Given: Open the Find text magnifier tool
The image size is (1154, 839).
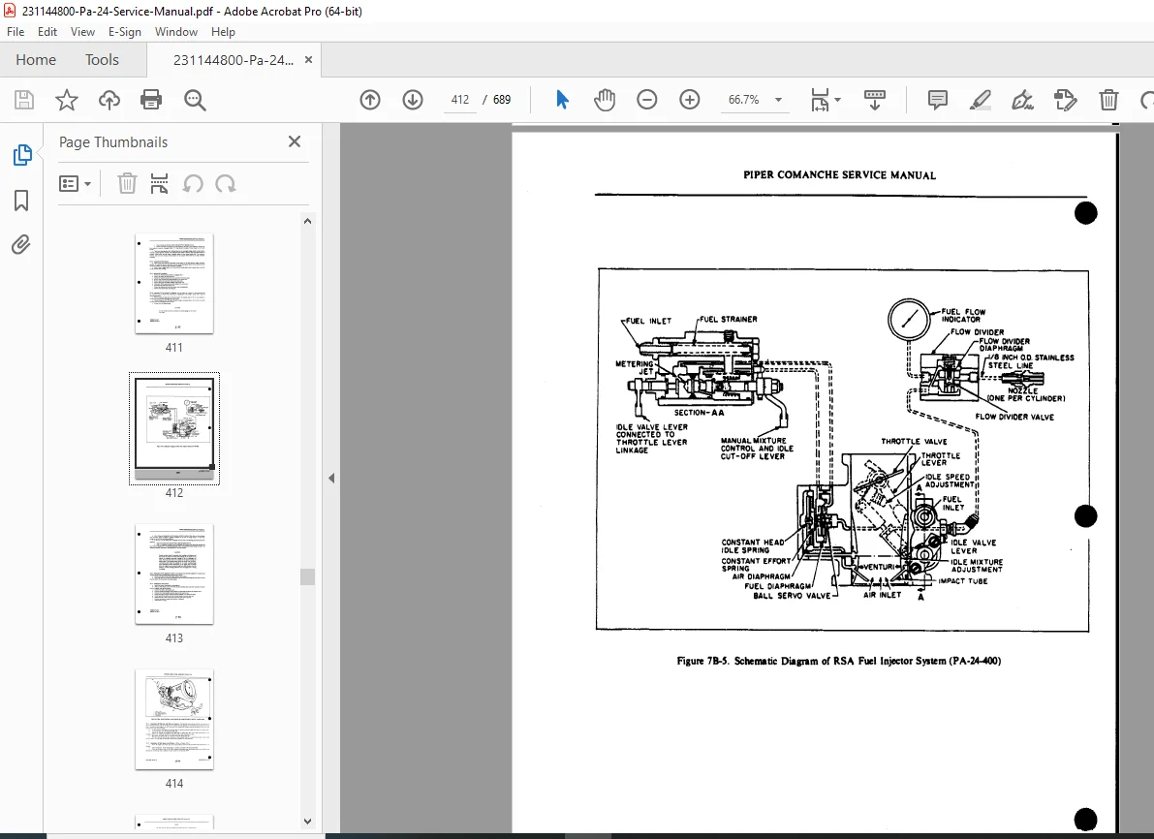Looking at the screenshot, I should pyautogui.click(x=195, y=100).
